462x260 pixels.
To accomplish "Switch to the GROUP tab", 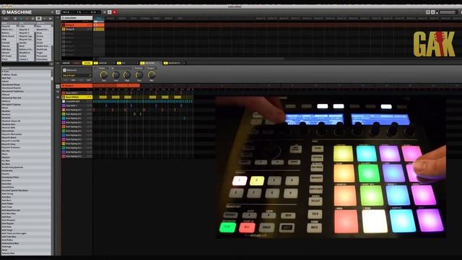I will point(77,63).
